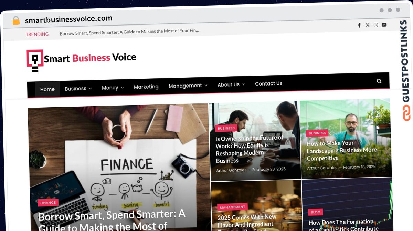Expand the Management dropdown menu
The height and width of the screenshot is (231, 413).
tap(188, 86)
